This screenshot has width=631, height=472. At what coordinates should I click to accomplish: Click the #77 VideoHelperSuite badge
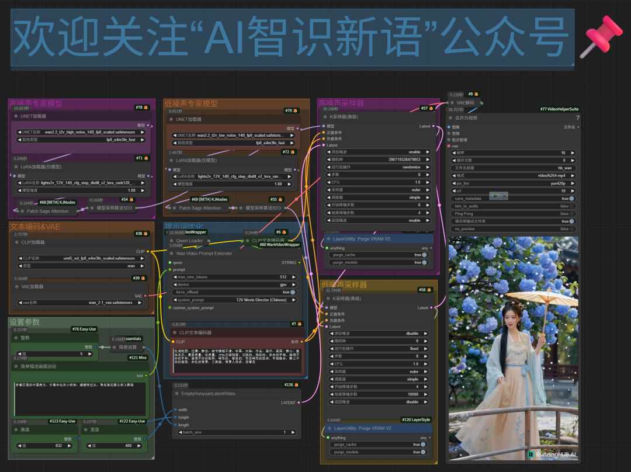click(559, 109)
